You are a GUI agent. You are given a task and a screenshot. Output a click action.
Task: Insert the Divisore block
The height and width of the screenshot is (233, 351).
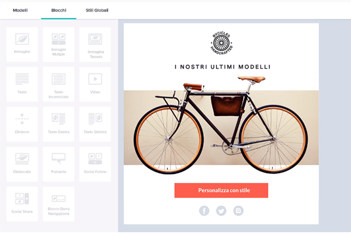(x=22, y=124)
